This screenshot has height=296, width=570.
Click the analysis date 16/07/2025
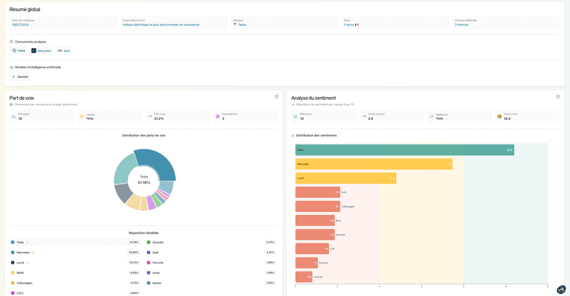20,25
